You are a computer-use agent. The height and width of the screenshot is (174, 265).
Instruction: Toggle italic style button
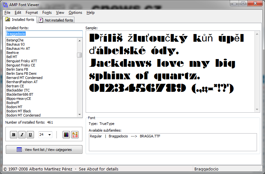[22, 135]
